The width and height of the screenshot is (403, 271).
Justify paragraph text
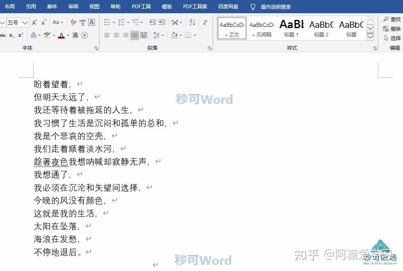click(x=135, y=35)
